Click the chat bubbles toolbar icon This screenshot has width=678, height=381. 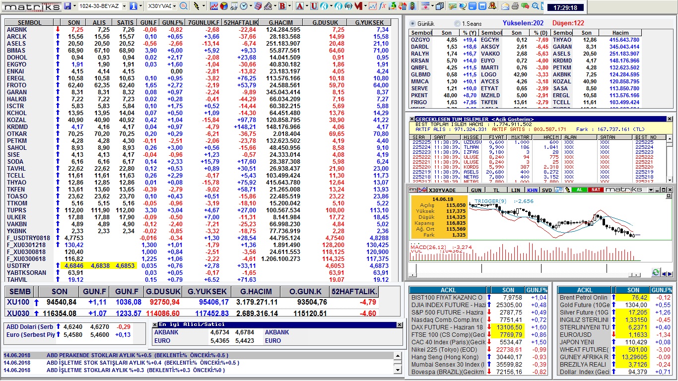pos(525,6)
